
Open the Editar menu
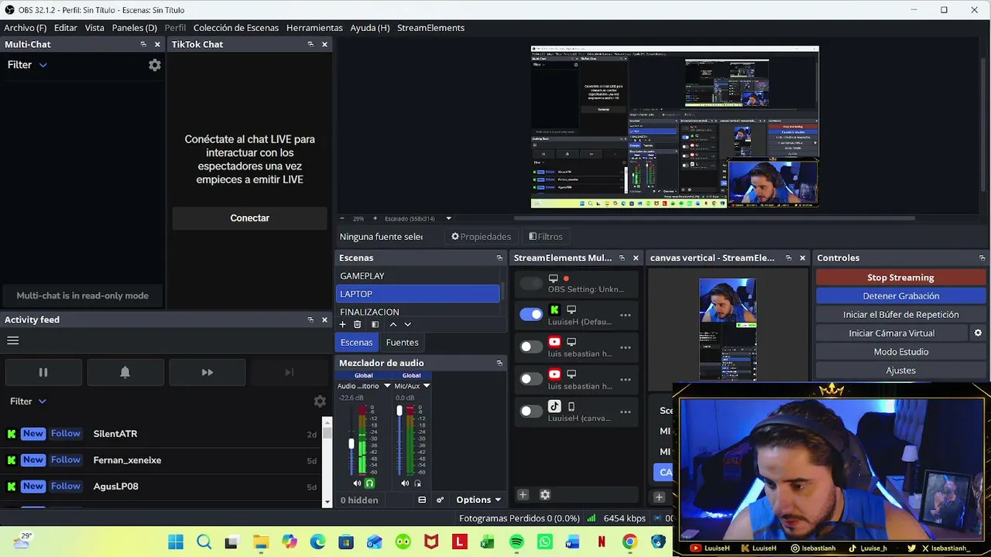click(x=66, y=28)
